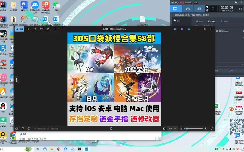Image resolution: width=244 pixels, height=152 pixels.
Task: Mark the photo as favorite with heart
Action: [23, 129]
